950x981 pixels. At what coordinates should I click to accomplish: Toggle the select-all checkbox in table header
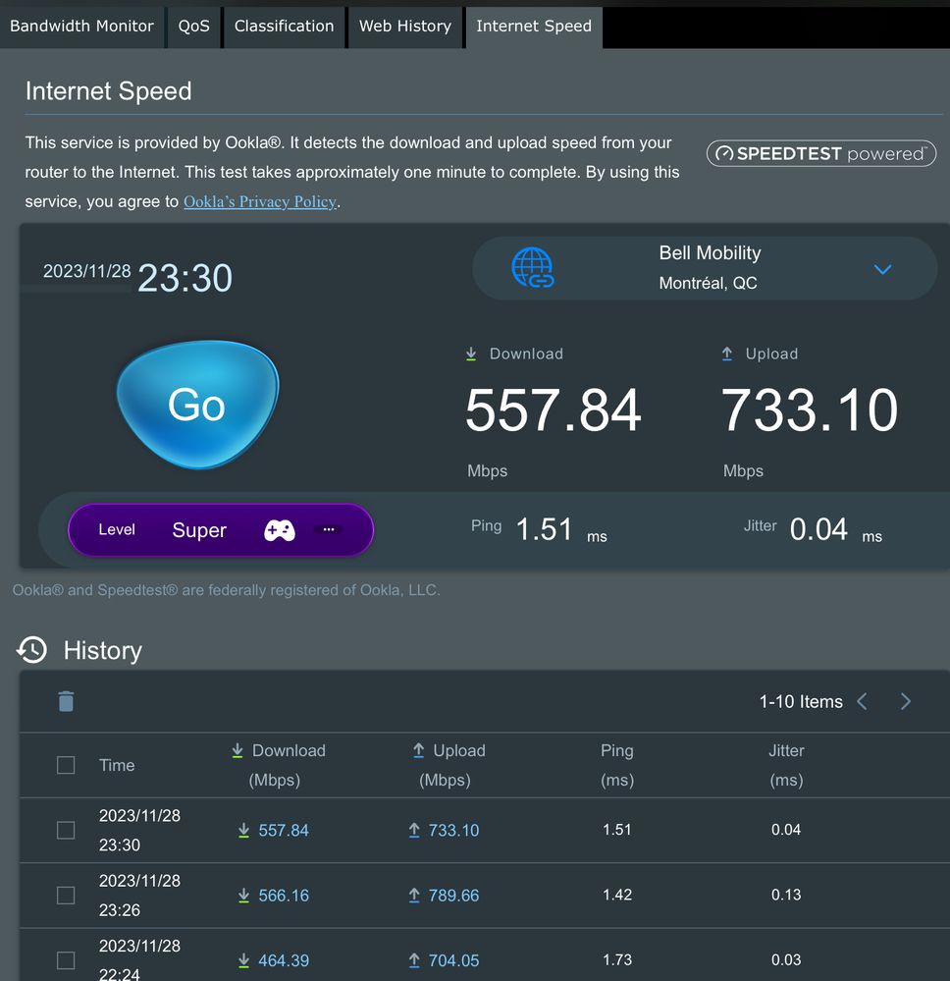66,765
